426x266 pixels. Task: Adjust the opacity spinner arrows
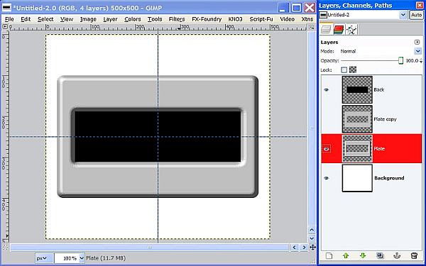(x=421, y=61)
